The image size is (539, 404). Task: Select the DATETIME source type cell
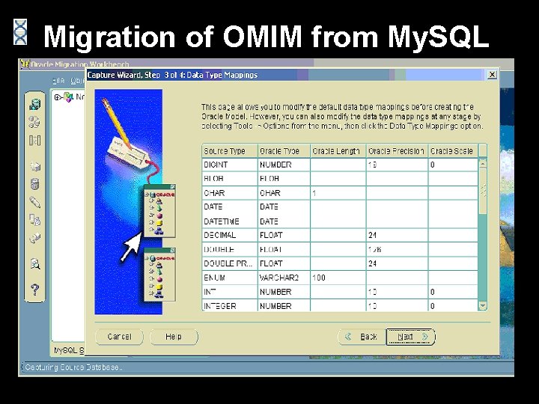tap(230, 221)
